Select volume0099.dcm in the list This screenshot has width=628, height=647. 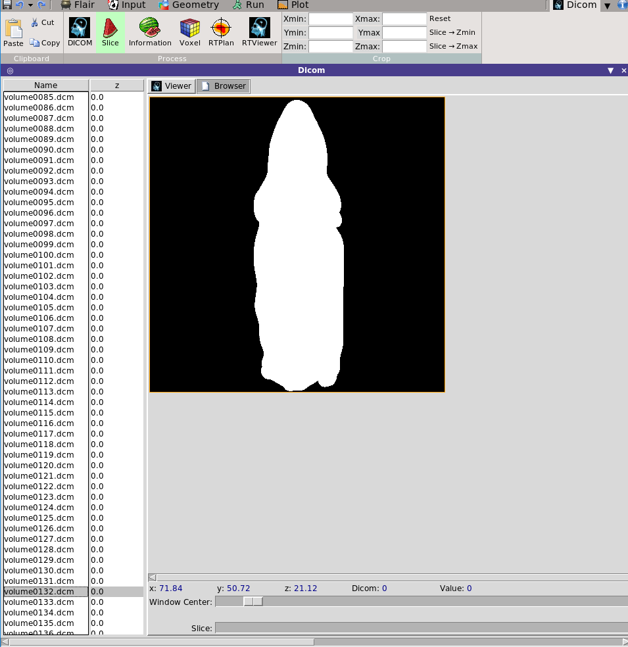[46, 245]
